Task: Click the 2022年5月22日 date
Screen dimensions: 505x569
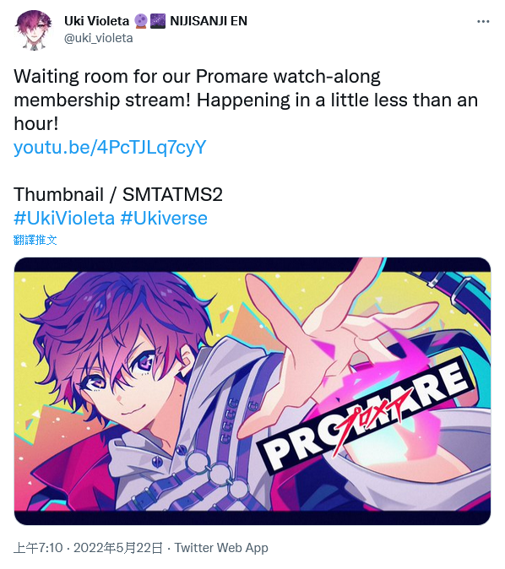Action: click(x=118, y=548)
